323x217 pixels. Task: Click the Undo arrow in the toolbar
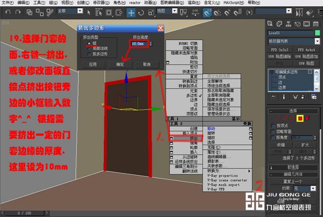(x=8, y=12)
